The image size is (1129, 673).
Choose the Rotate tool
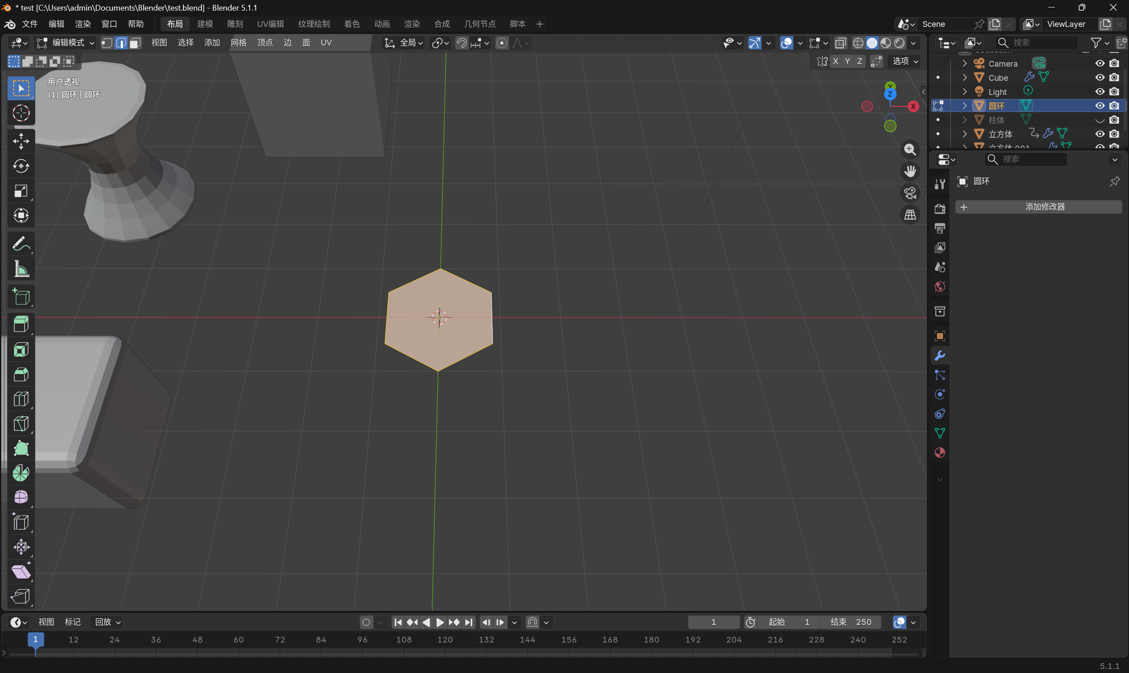[21, 166]
